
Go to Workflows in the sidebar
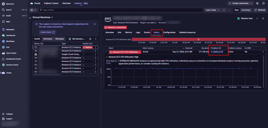pos(10,41)
